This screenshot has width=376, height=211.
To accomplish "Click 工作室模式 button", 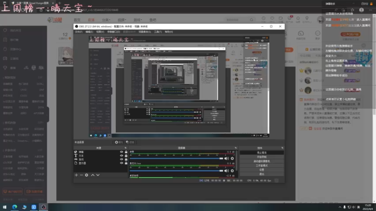I will coord(262,166).
